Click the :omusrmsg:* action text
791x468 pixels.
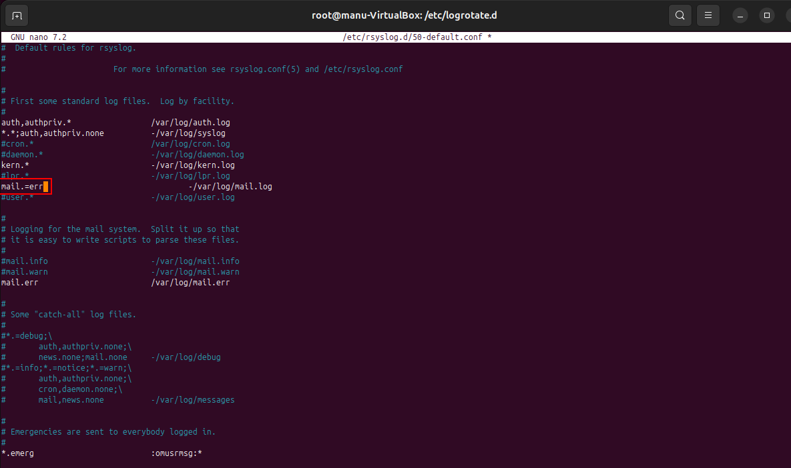(176, 453)
